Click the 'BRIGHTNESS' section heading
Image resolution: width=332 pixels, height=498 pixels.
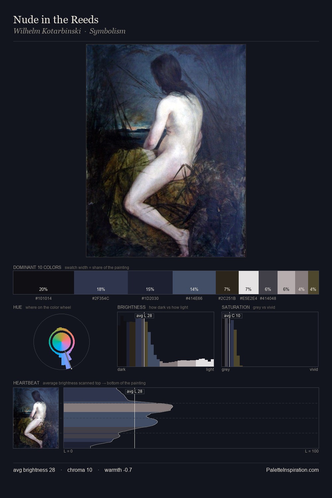coord(131,307)
